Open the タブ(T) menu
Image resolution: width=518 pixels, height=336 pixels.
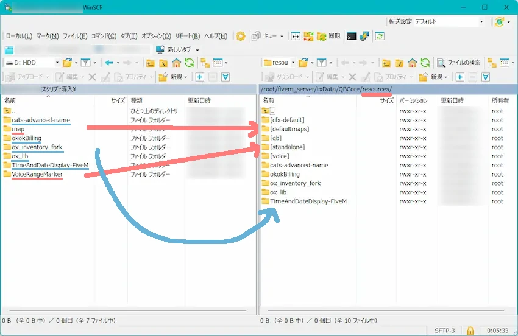(x=129, y=36)
